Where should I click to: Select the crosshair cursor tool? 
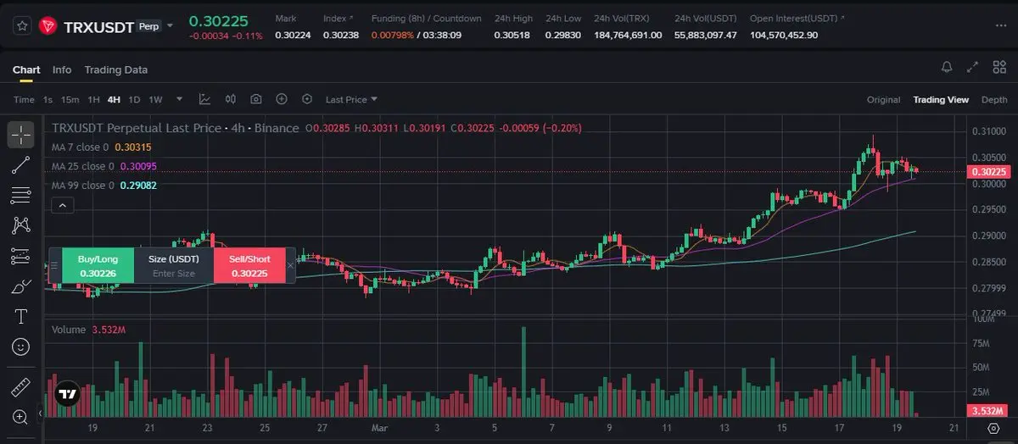(21, 134)
